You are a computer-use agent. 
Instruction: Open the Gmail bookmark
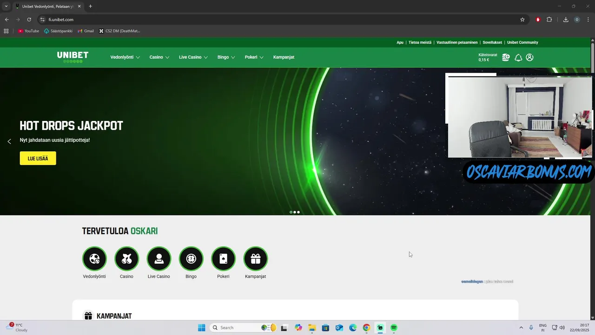[86, 31]
